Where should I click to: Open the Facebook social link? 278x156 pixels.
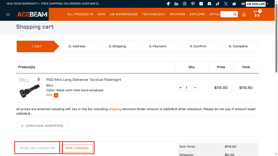[x=168, y=4]
